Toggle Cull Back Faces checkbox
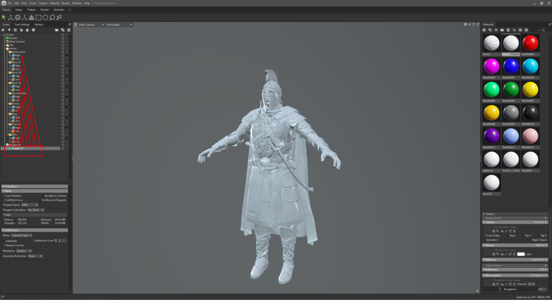The width and height of the screenshot is (552, 300). pyautogui.click(x=4, y=200)
